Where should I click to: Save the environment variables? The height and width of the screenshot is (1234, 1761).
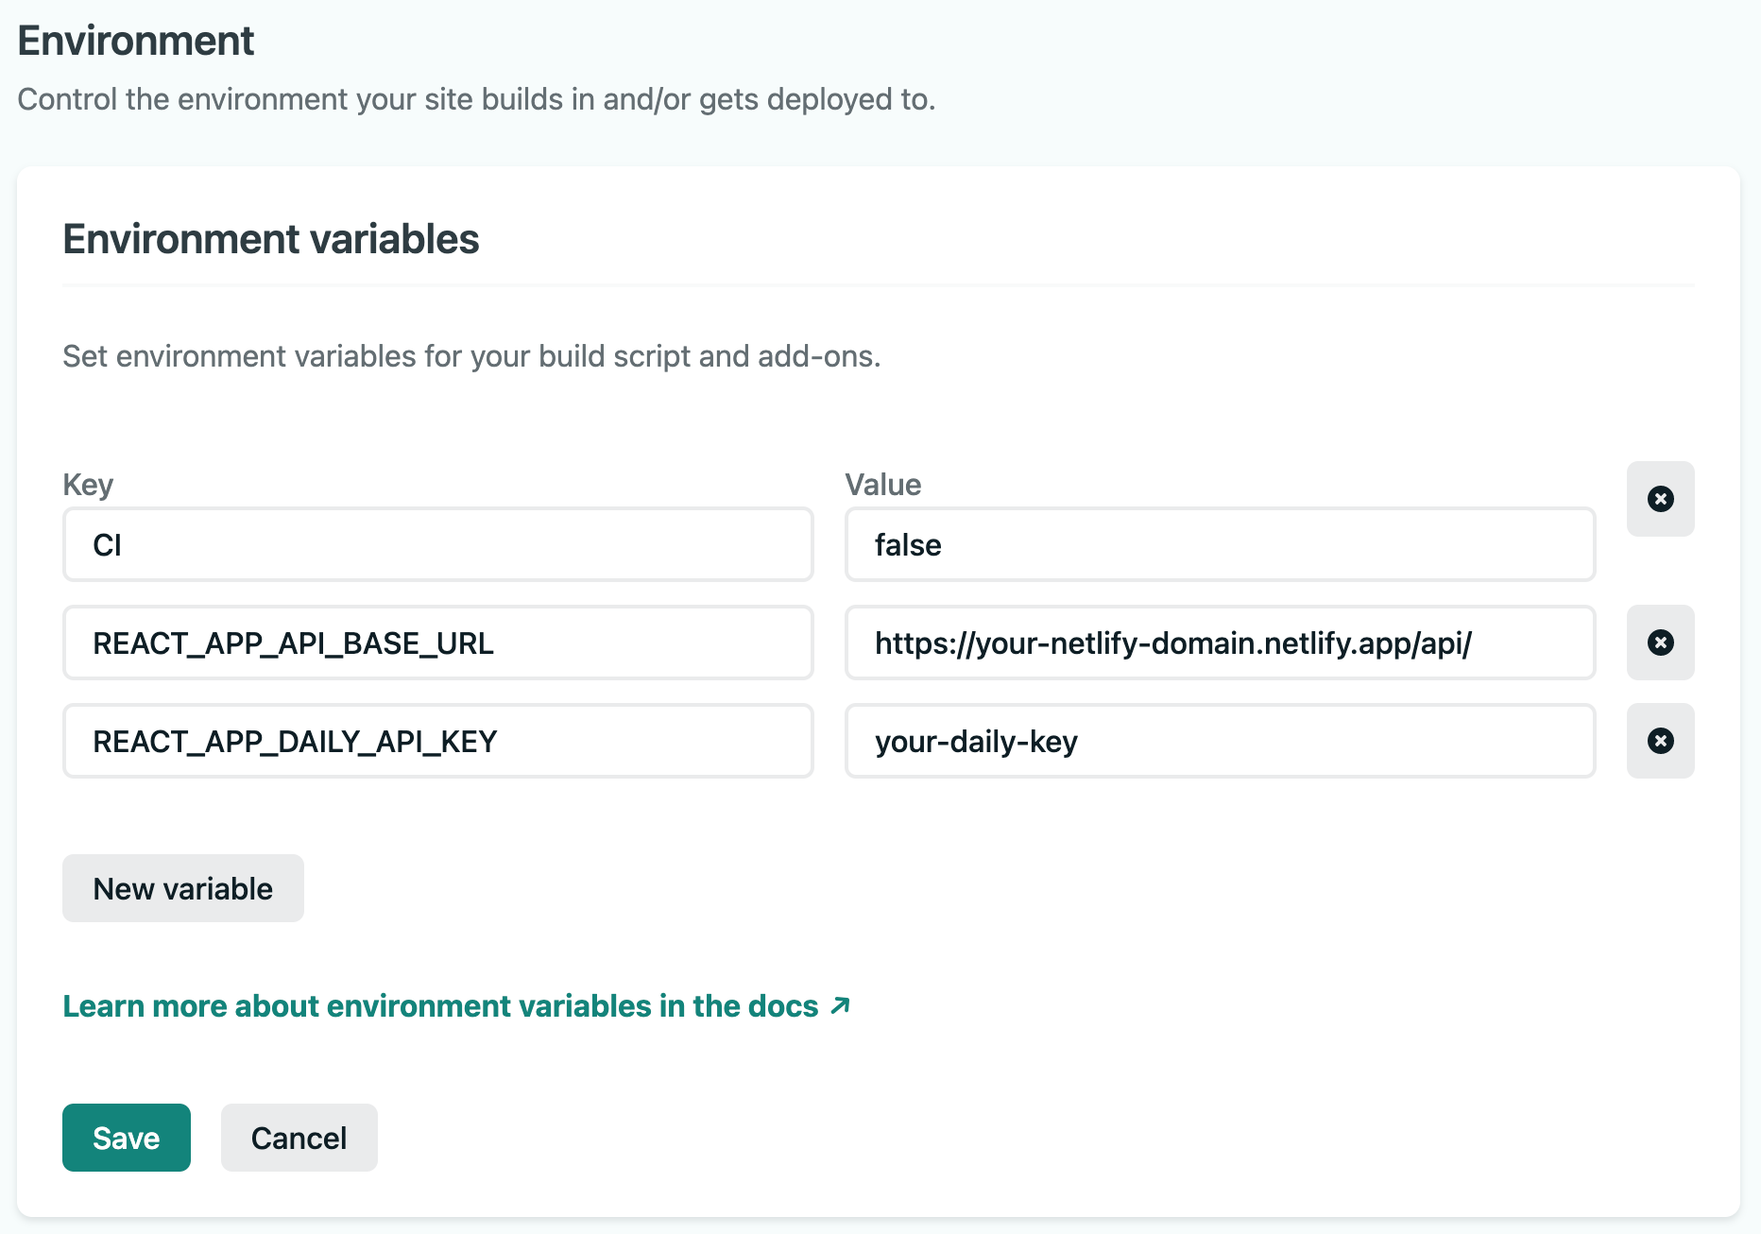pyautogui.click(x=127, y=1138)
